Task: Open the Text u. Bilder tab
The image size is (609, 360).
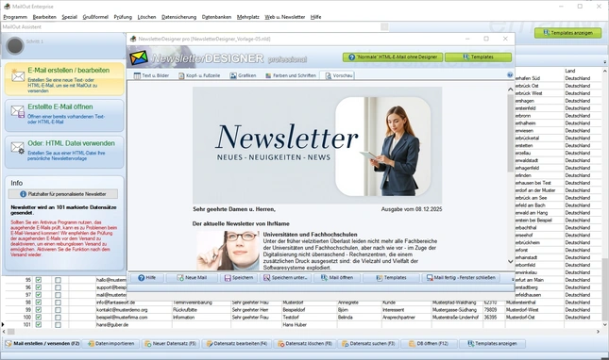Action: click(151, 75)
